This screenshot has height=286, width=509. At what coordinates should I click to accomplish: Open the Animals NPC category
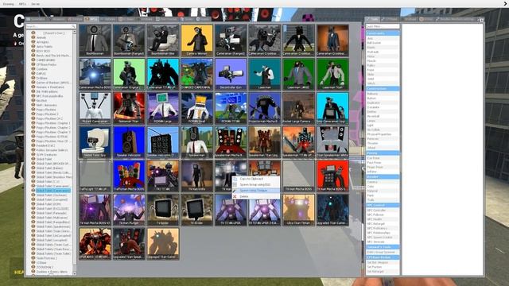click(x=41, y=37)
